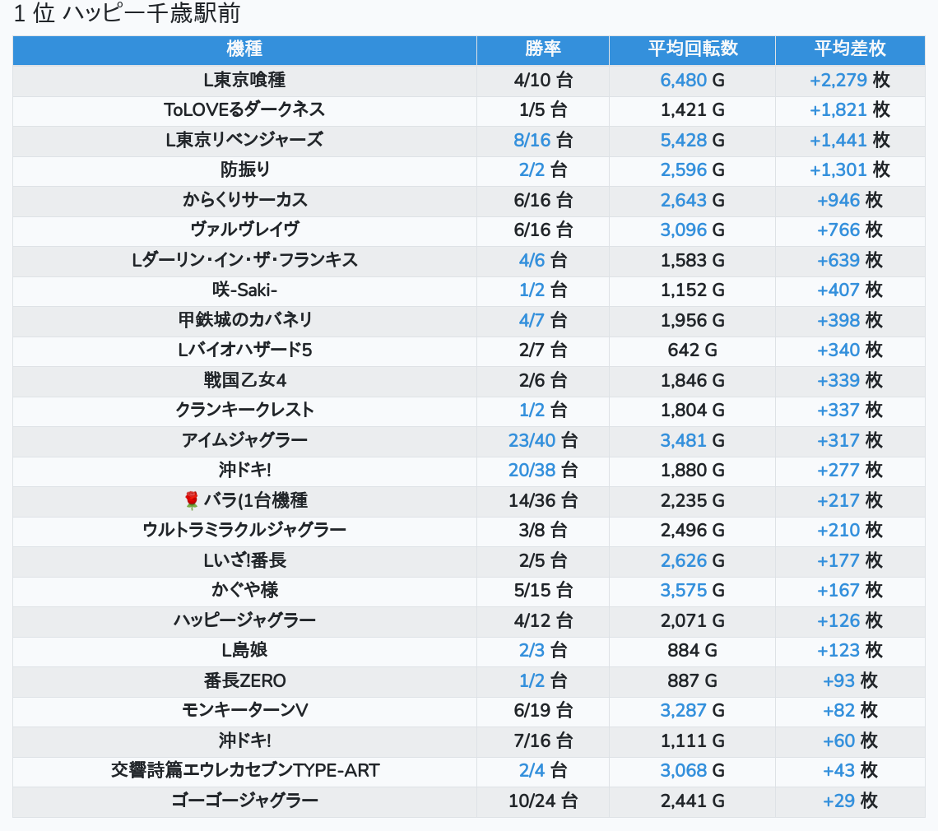Click the '3,287 G' spins cell
This screenshot has width=938, height=831.
[692, 711]
